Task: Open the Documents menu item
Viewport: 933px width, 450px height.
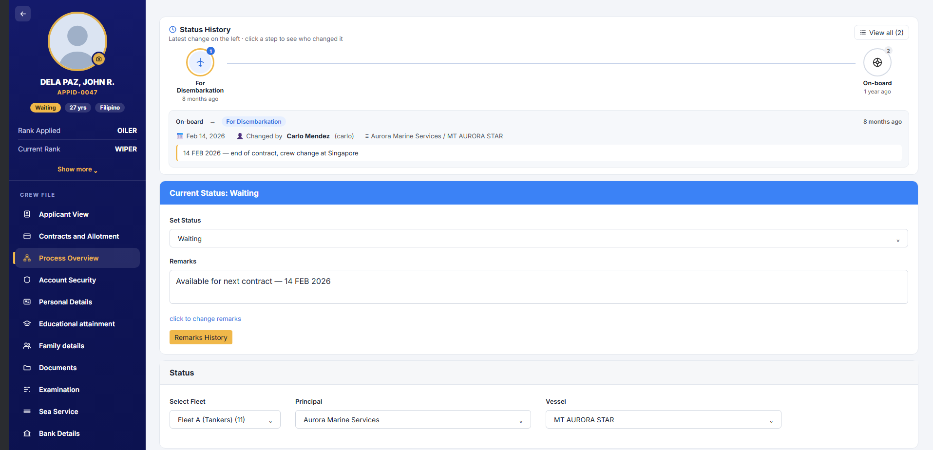Action: (x=77, y=368)
